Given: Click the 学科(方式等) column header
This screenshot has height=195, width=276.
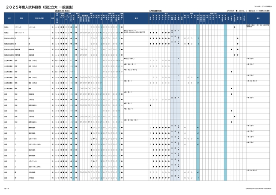Looking at the screenshot, I should (x=37, y=18).
